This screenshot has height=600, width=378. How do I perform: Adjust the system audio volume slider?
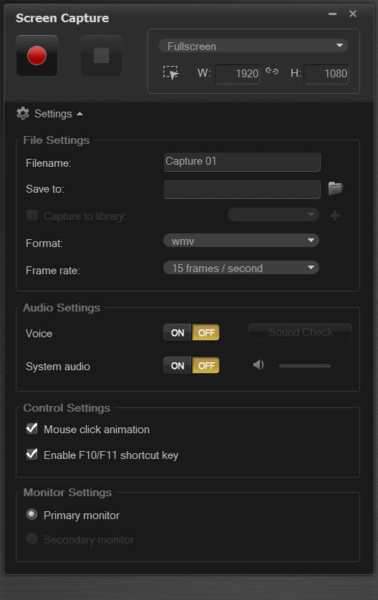pyautogui.click(x=304, y=366)
